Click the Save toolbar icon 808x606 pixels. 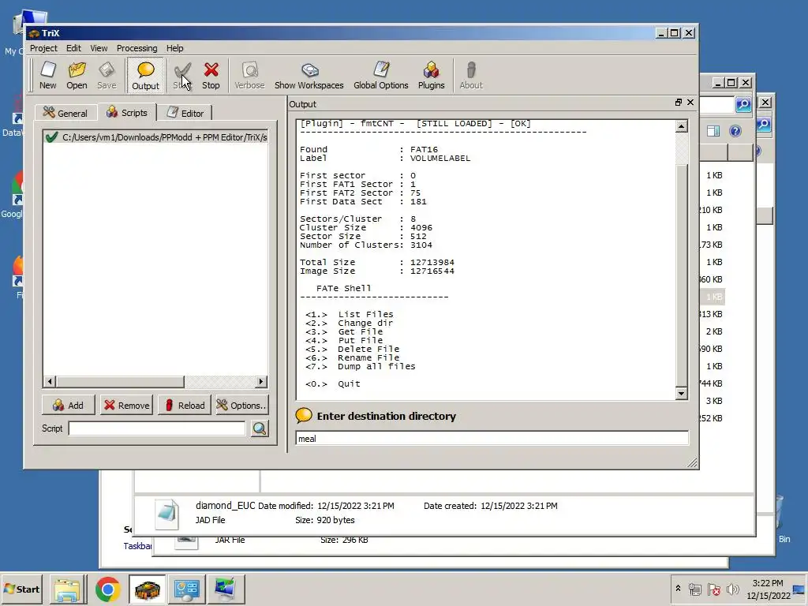pos(107,75)
